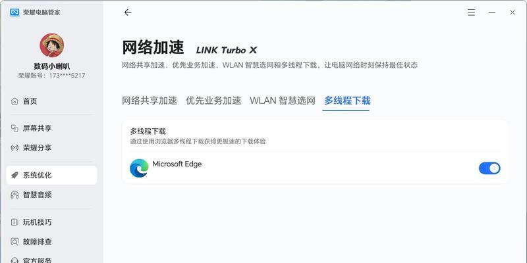The height and width of the screenshot is (263, 527).
Task: Switch to 网络共享加速 tab
Action: click(x=150, y=101)
